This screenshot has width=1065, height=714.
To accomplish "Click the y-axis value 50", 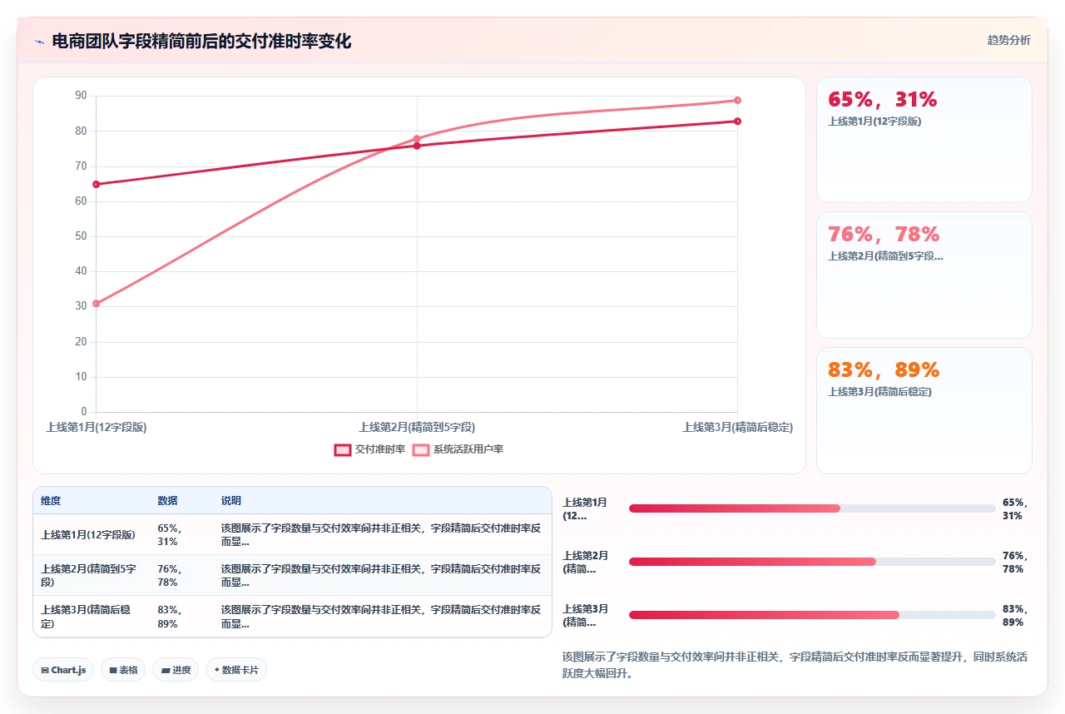I will click(x=81, y=236).
